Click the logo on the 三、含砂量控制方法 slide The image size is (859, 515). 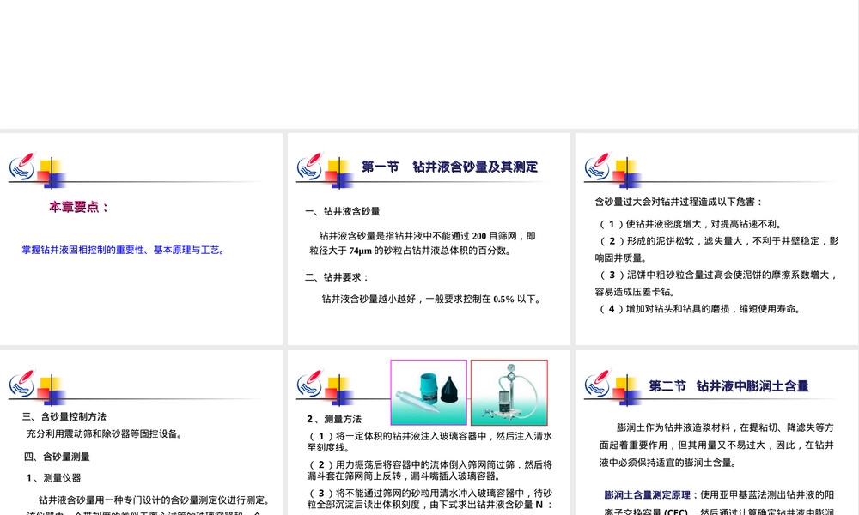click(x=22, y=384)
